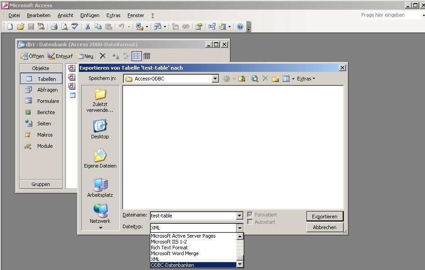Screen dimensions: 425x270
Task: Print using the printer toolbar icon
Action: 54,27
